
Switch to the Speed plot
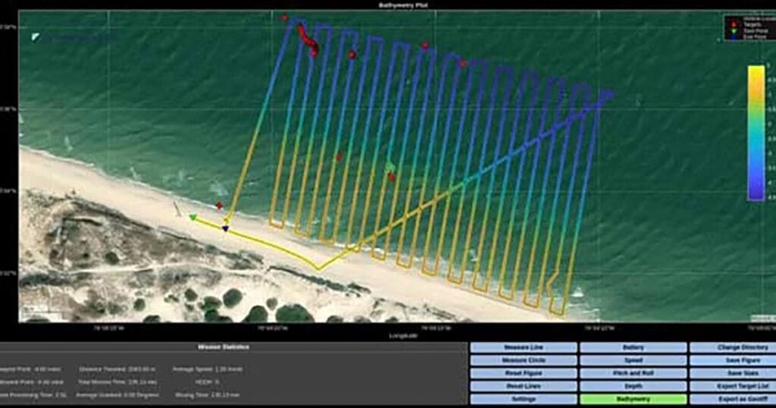(633, 360)
